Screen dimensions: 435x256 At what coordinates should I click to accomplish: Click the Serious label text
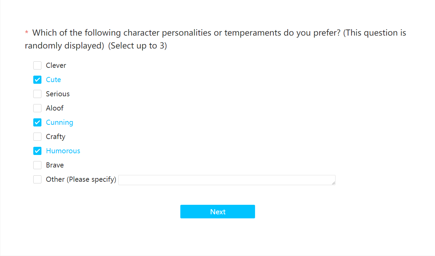point(58,94)
